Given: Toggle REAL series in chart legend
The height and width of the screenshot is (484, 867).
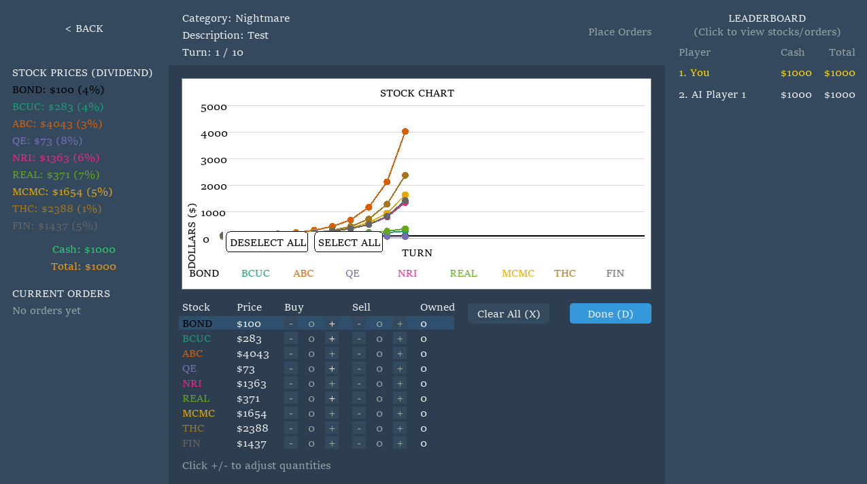Looking at the screenshot, I should click(463, 273).
